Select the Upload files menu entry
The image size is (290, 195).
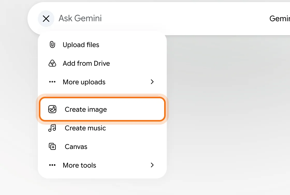pyautogui.click(x=102, y=45)
